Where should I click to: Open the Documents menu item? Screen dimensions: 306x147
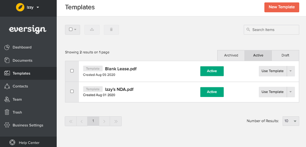pyautogui.click(x=23, y=60)
